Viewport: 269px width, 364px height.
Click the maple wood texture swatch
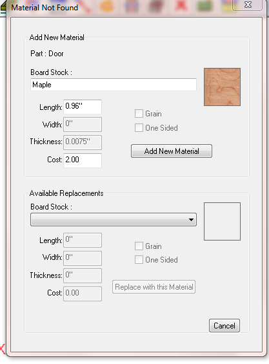(x=222, y=87)
